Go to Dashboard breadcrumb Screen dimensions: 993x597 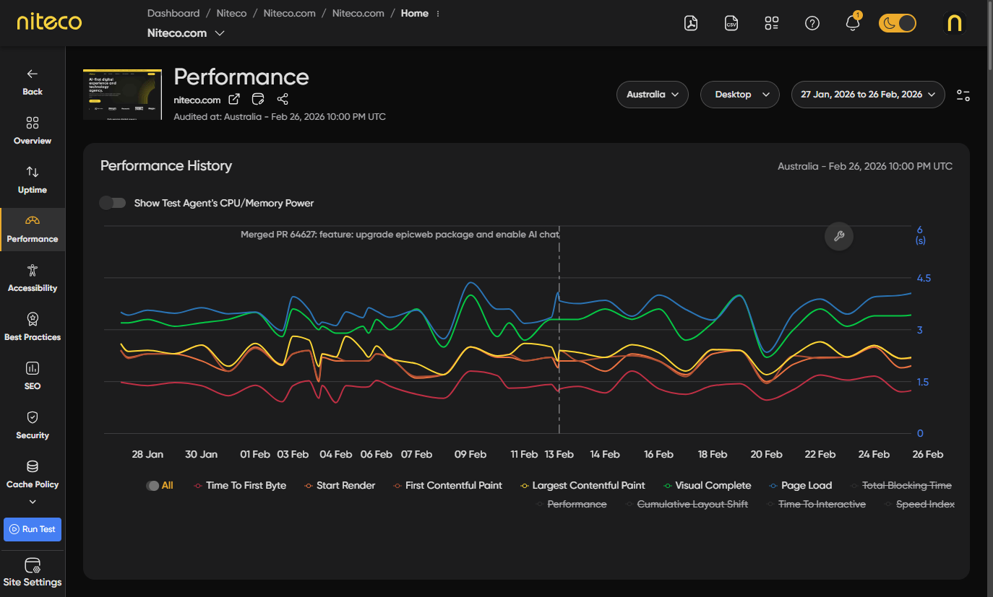pos(173,14)
